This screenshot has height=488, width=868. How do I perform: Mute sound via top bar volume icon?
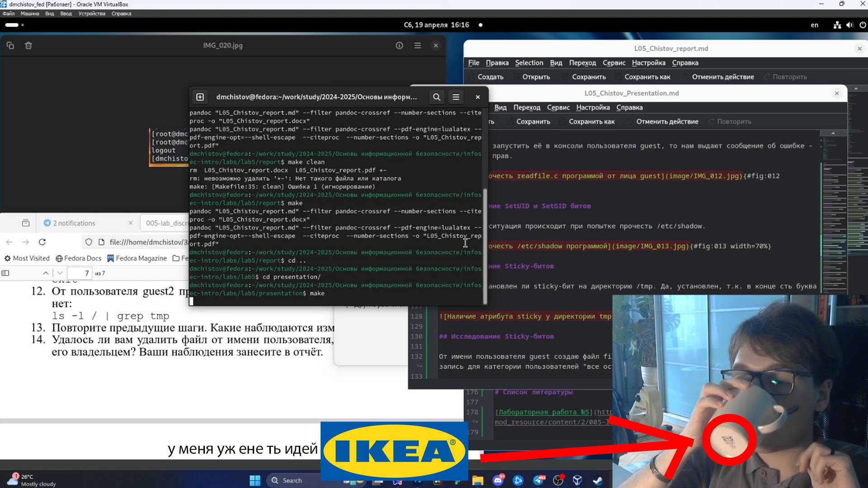(x=849, y=25)
